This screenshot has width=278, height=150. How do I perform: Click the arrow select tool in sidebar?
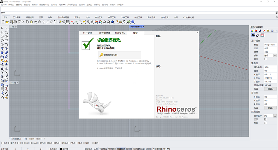[2, 28]
